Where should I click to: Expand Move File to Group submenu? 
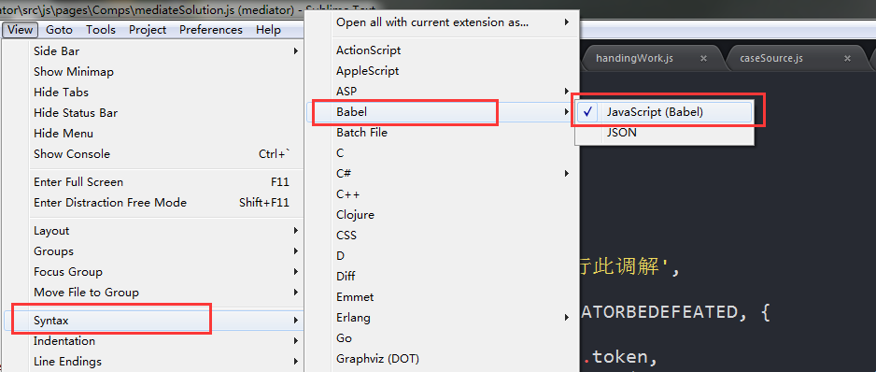tap(166, 292)
